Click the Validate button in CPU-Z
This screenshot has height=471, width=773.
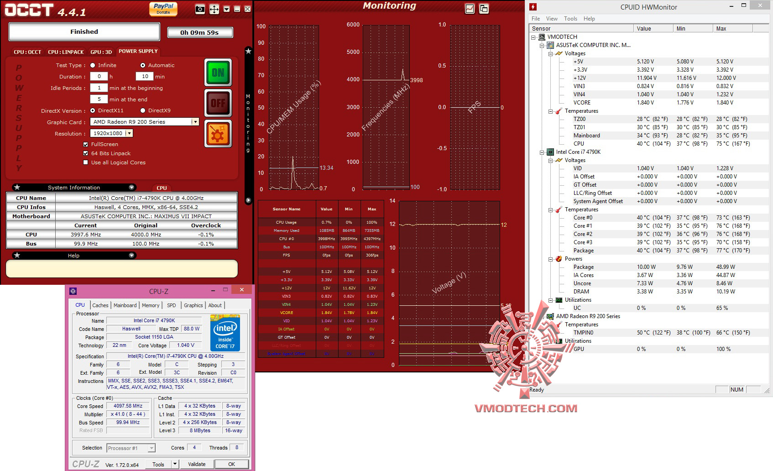[x=197, y=464]
